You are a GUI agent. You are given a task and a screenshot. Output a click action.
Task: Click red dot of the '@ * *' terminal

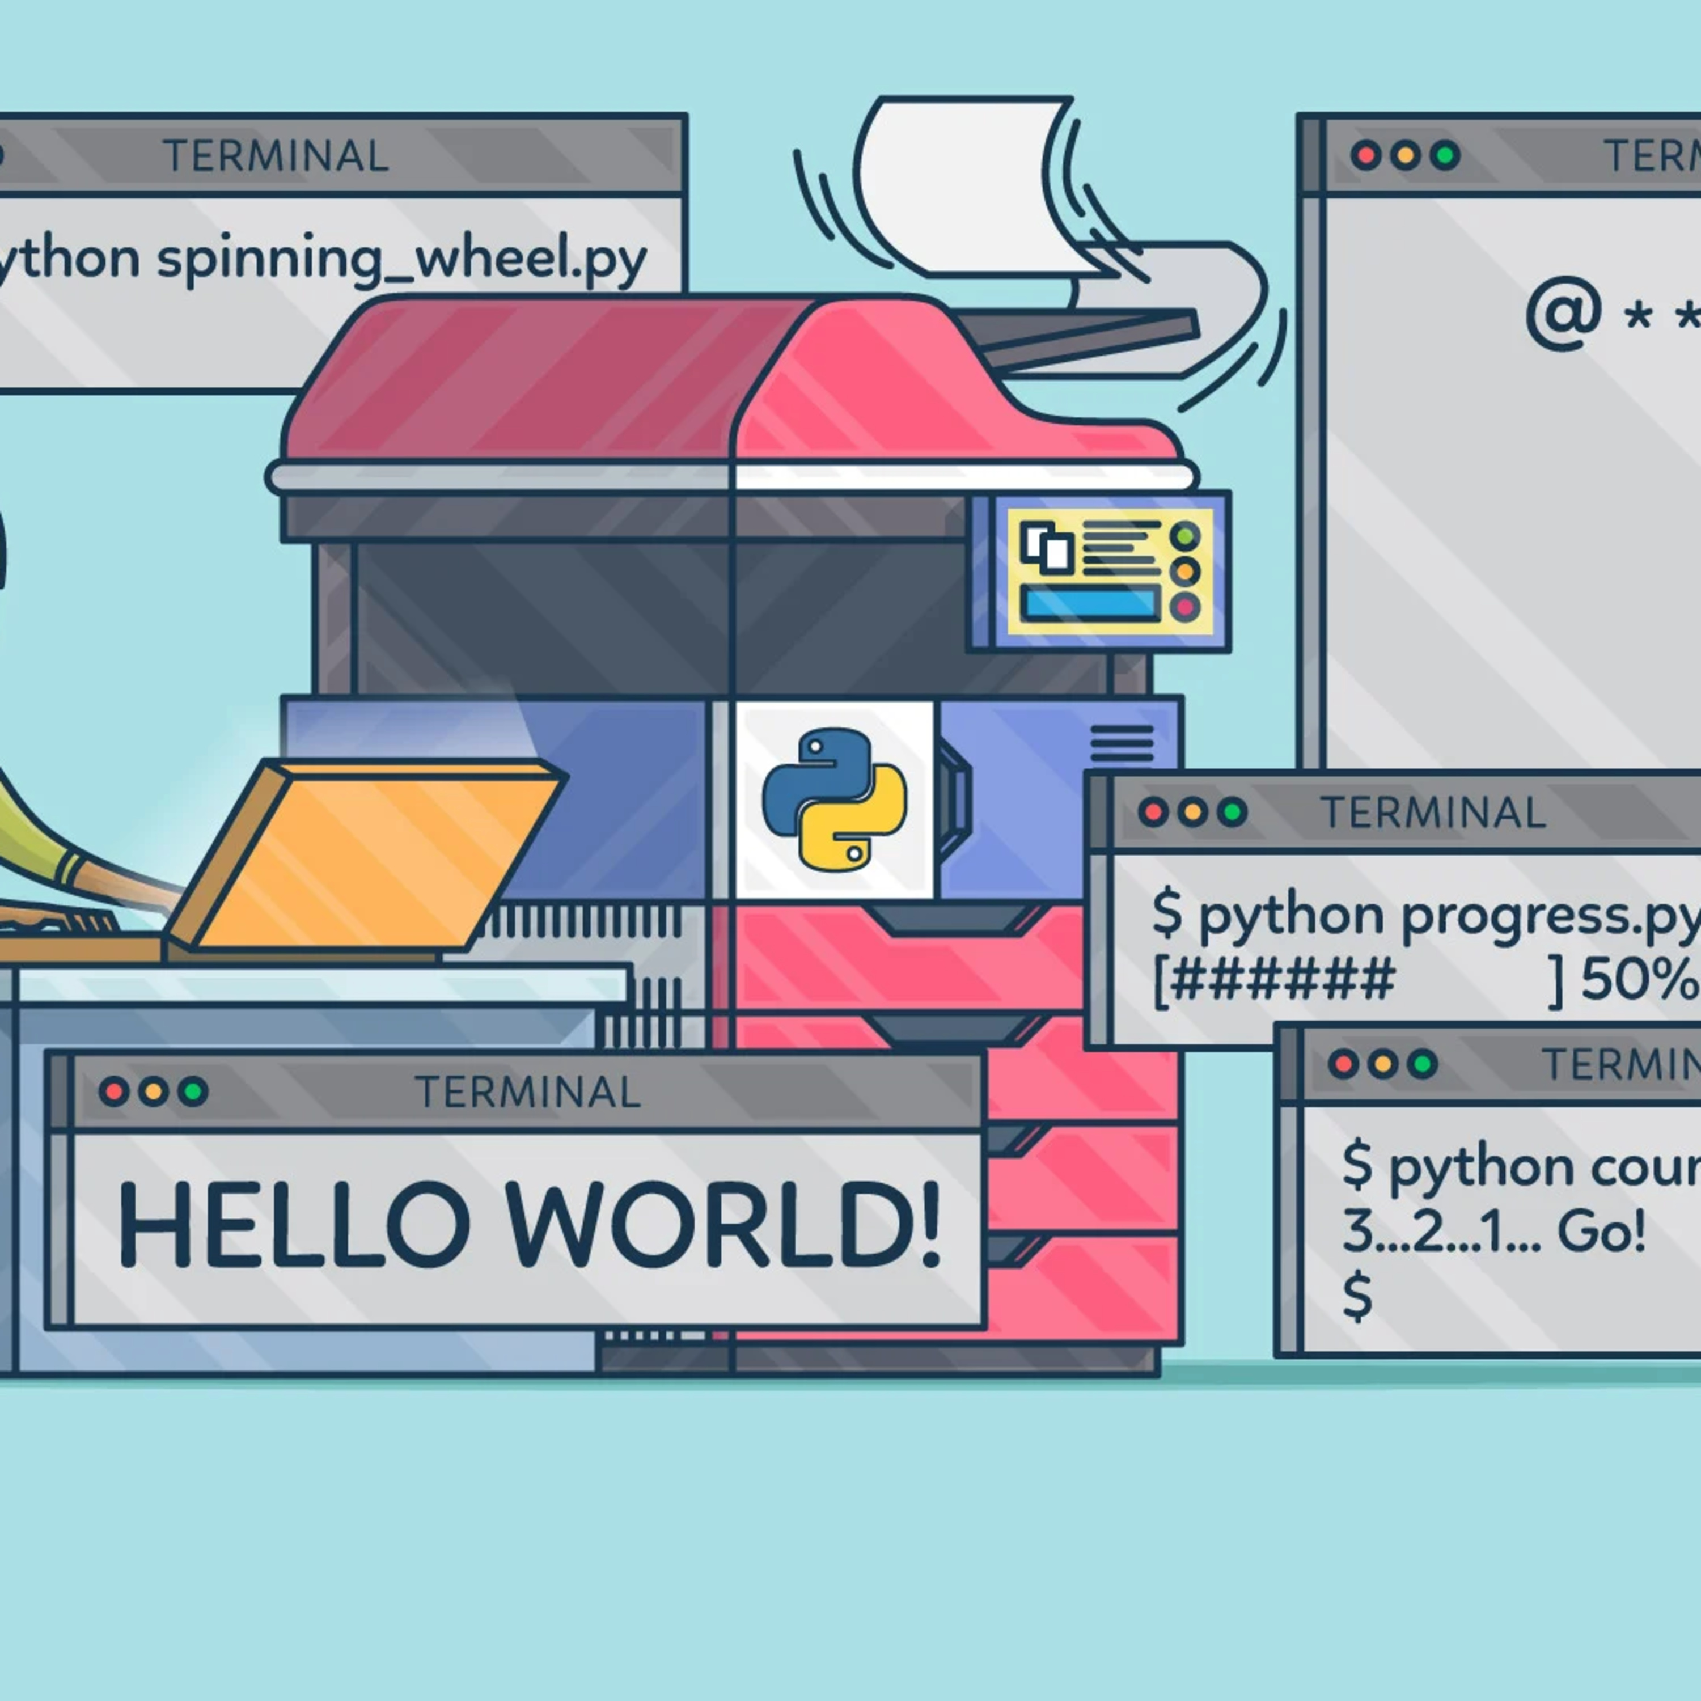coord(1365,156)
